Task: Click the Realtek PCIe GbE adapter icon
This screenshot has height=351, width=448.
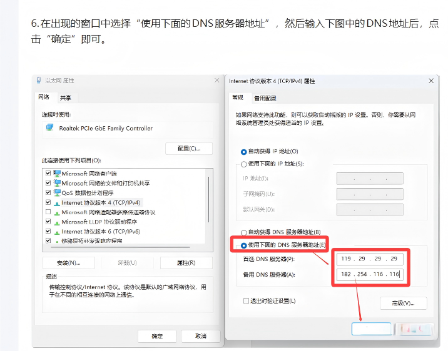Action: [50, 127]
